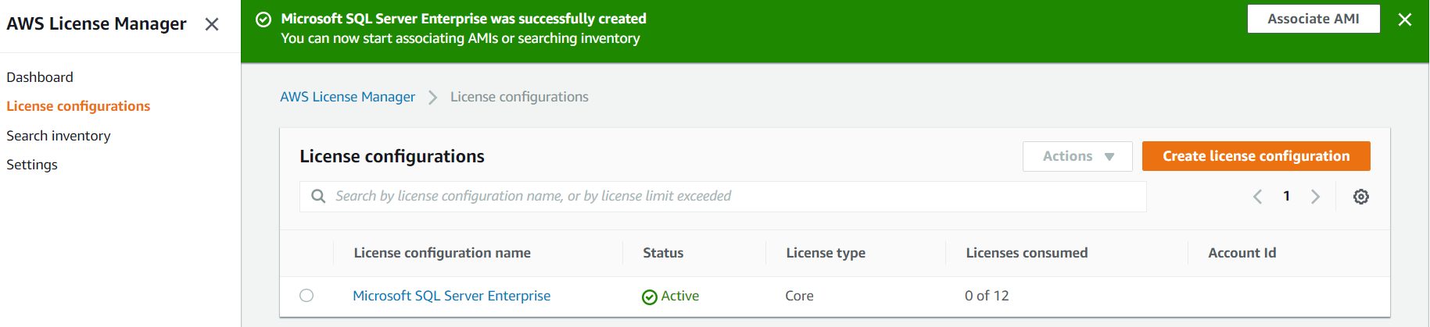The height and width of the screenshot is (327, 1430).
Task: Click the License configuration name column header
Action: point(443,253)
